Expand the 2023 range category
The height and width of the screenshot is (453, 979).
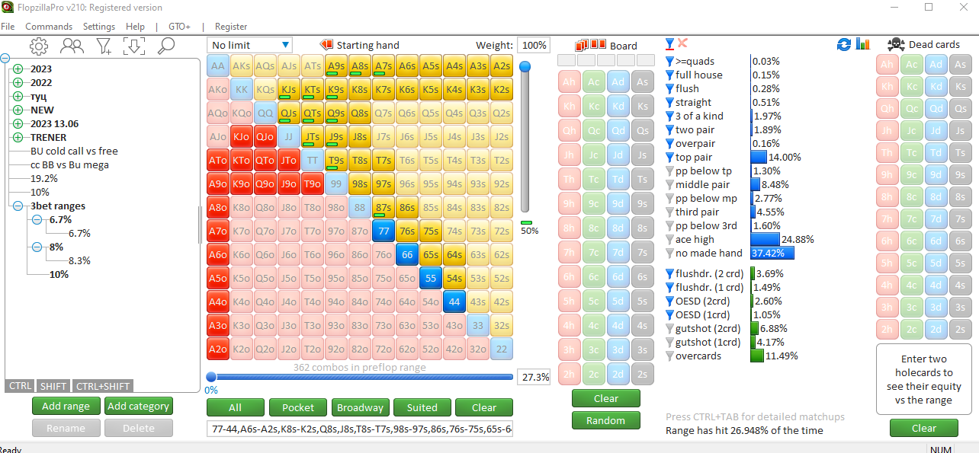coord(18,69)
